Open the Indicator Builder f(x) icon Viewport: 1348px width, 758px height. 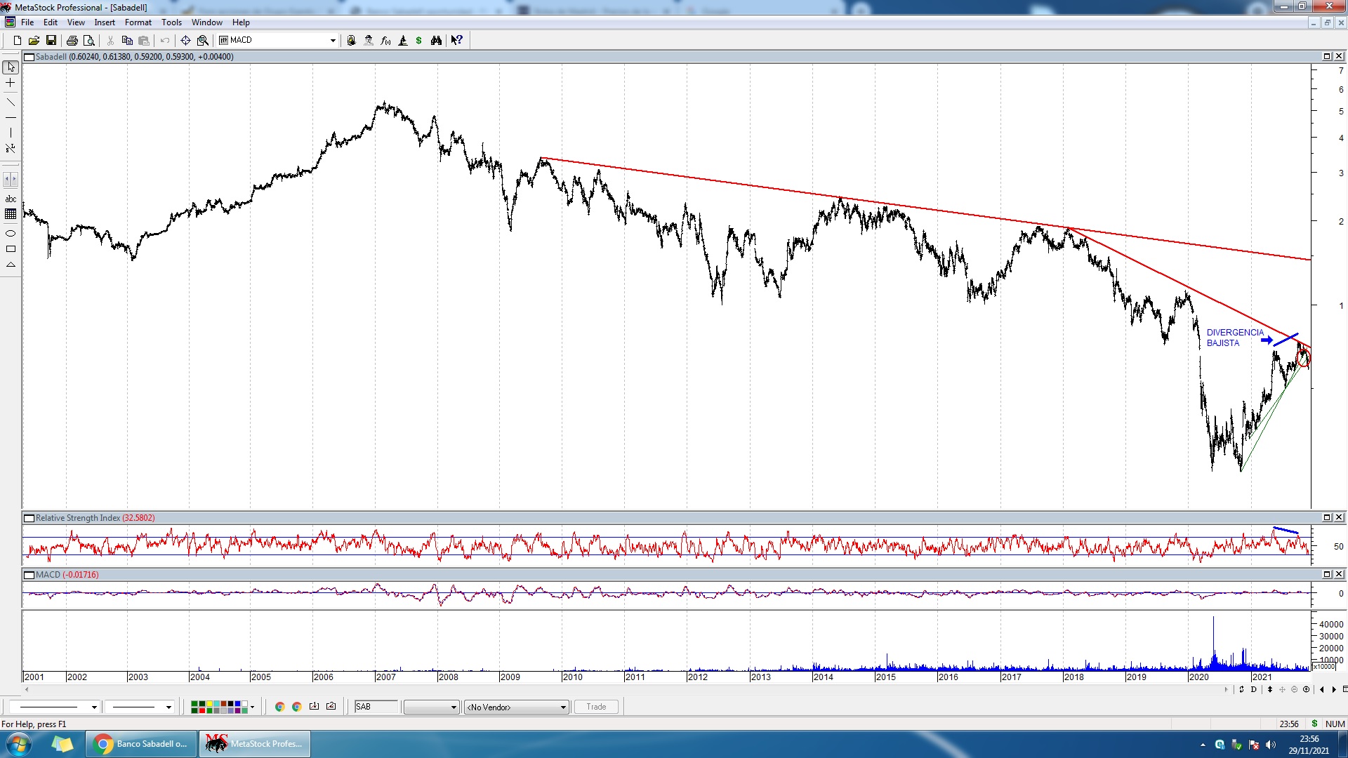coord(385,41)
